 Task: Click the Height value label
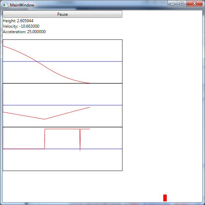(x=18, y=21)
